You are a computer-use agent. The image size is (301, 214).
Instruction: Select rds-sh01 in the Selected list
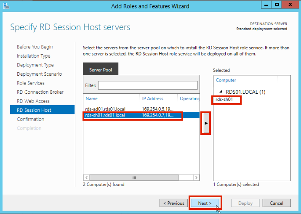(225, 100)
